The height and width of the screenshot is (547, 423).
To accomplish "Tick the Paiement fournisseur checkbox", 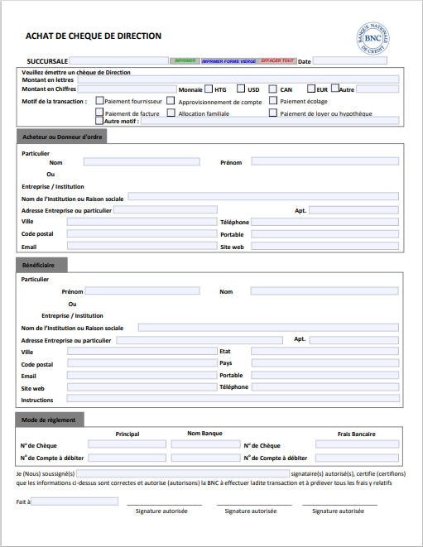I will pos(100,100).
